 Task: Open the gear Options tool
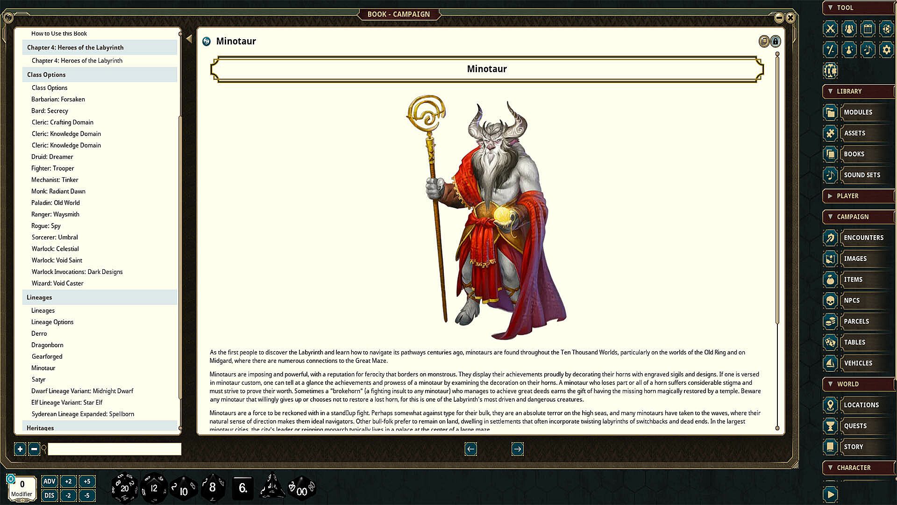886,50
